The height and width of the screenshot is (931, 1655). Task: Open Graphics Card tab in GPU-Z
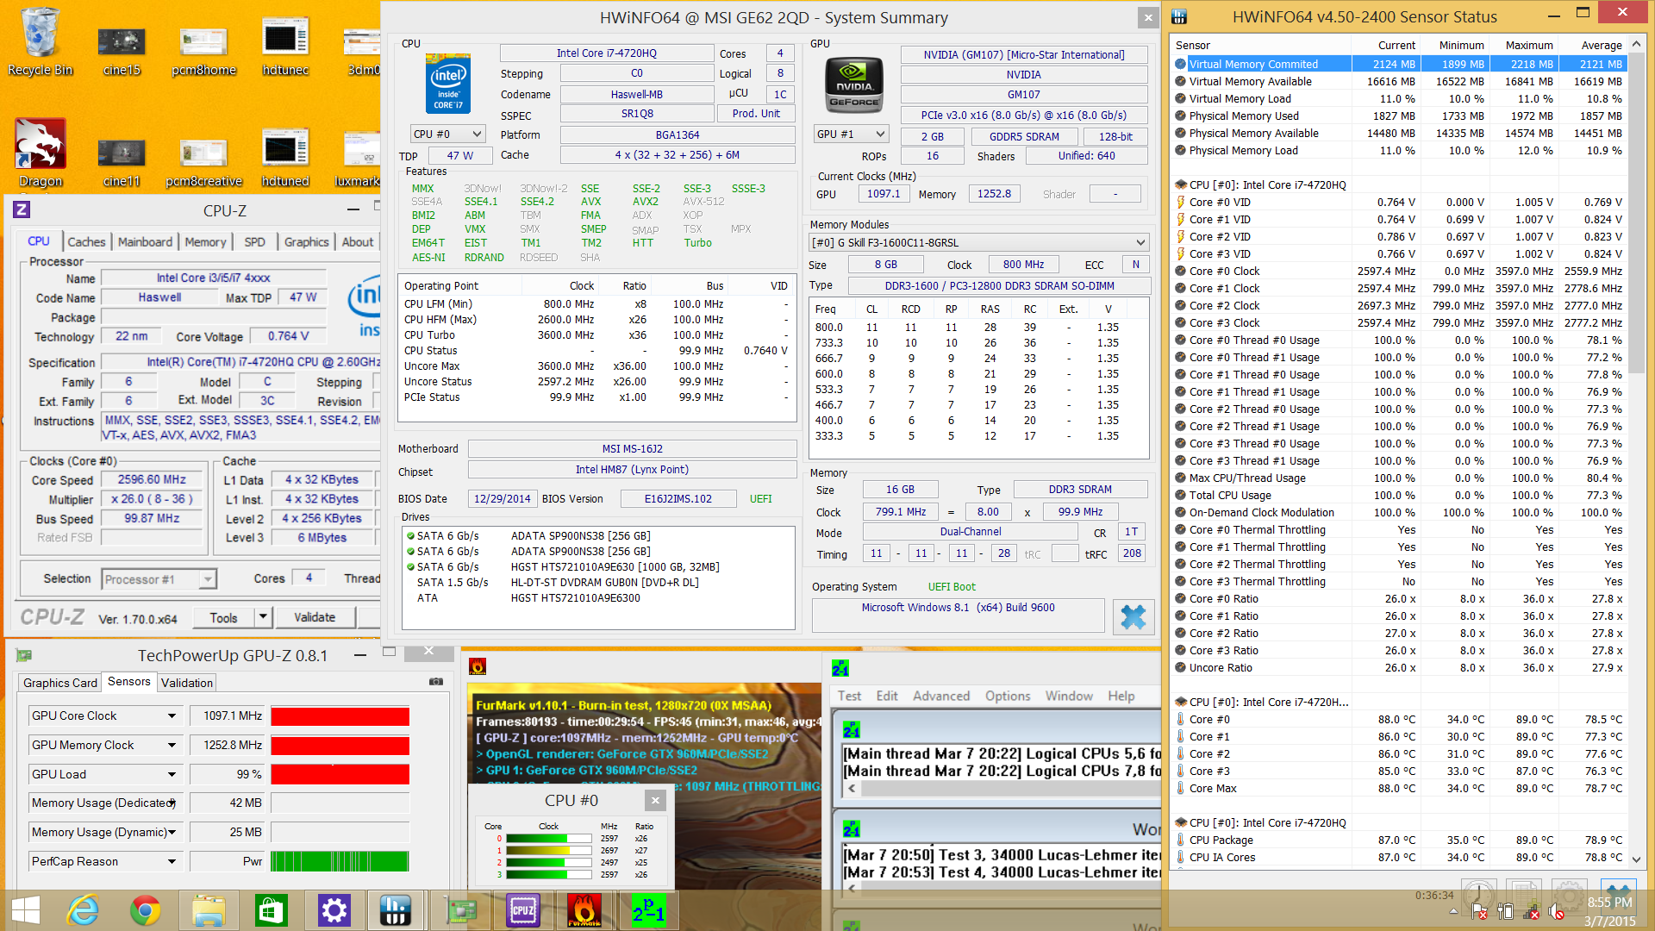coord(60,683)
